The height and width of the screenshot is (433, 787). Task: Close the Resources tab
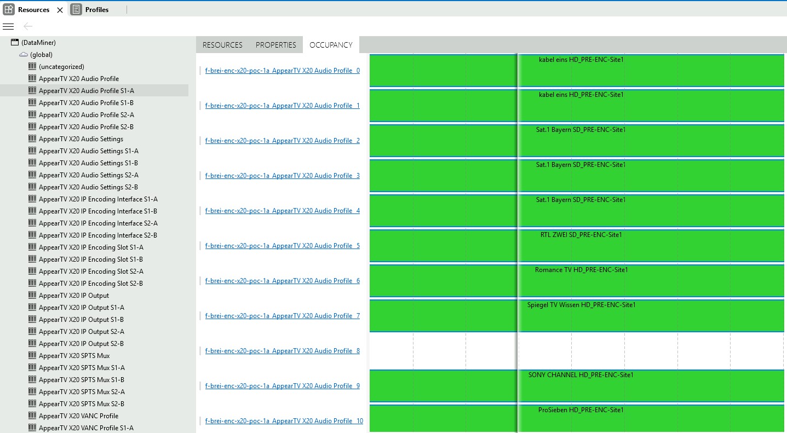click(x=60, y=10)
